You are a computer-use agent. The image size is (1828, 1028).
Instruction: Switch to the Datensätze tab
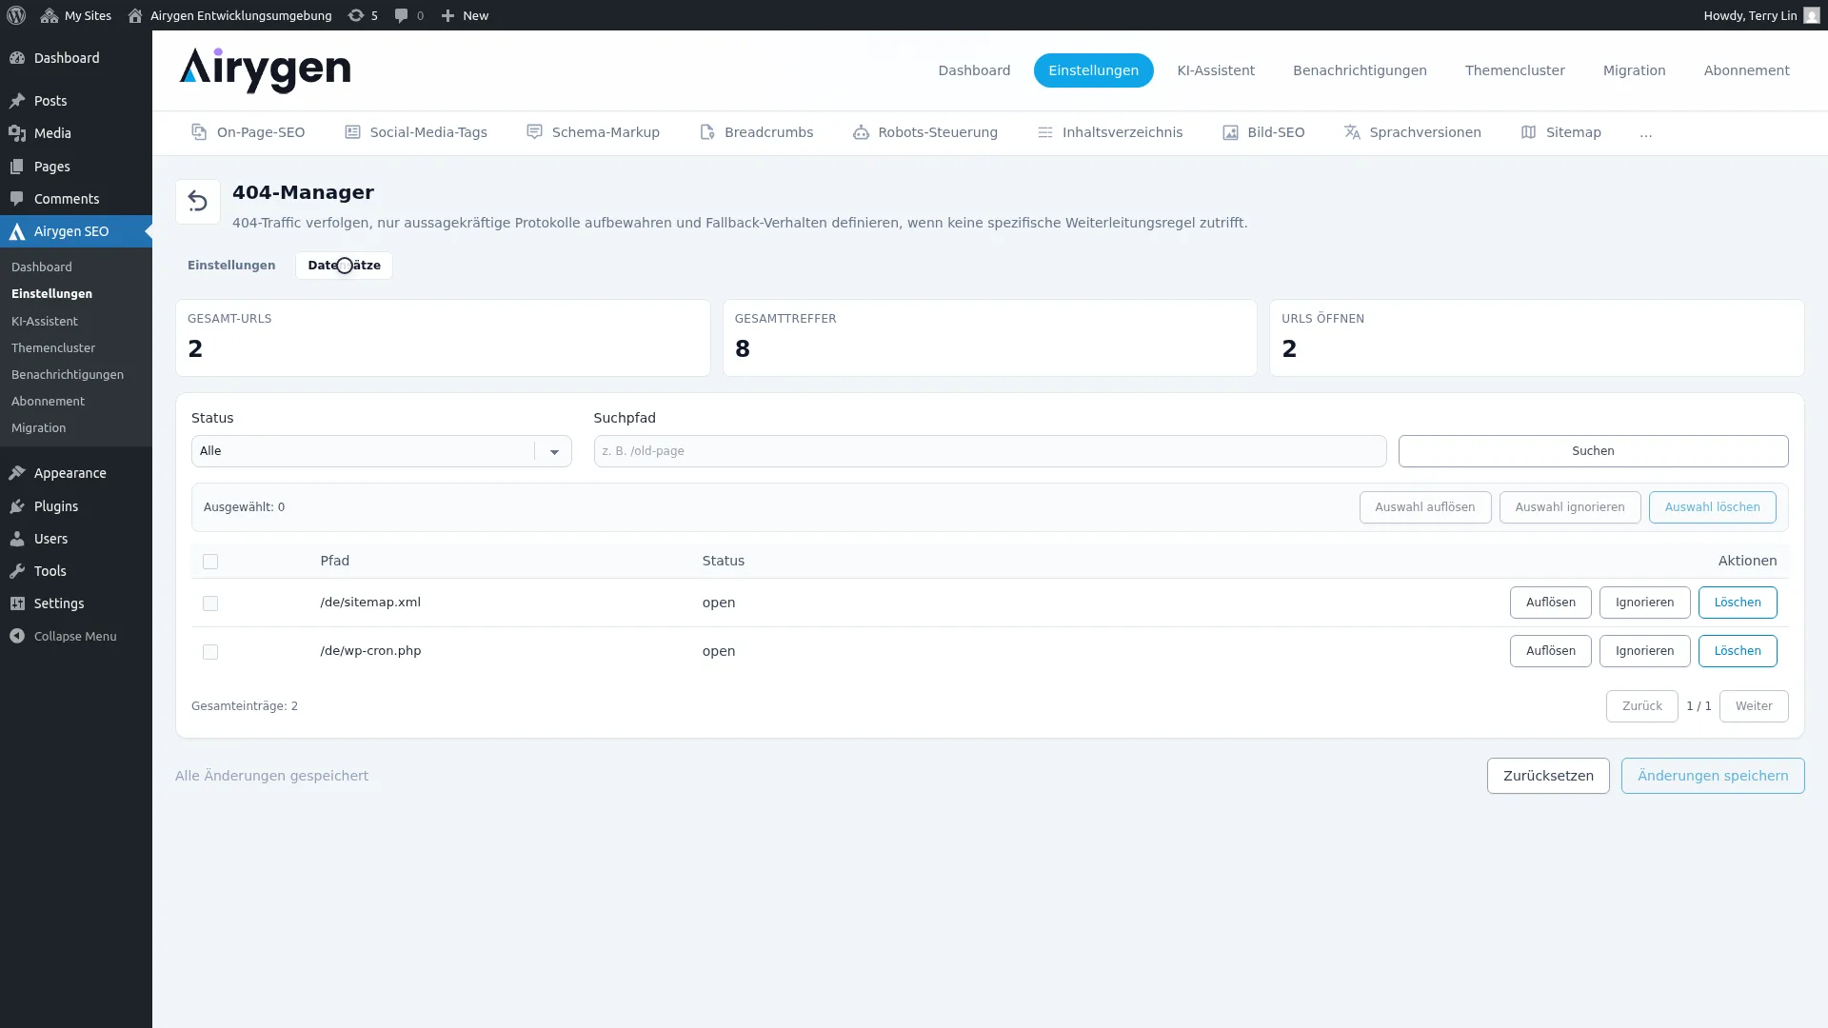point(344,266)
